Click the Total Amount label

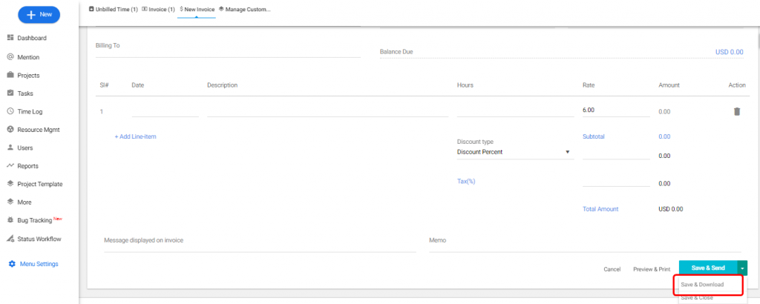(x=600, y=209)
